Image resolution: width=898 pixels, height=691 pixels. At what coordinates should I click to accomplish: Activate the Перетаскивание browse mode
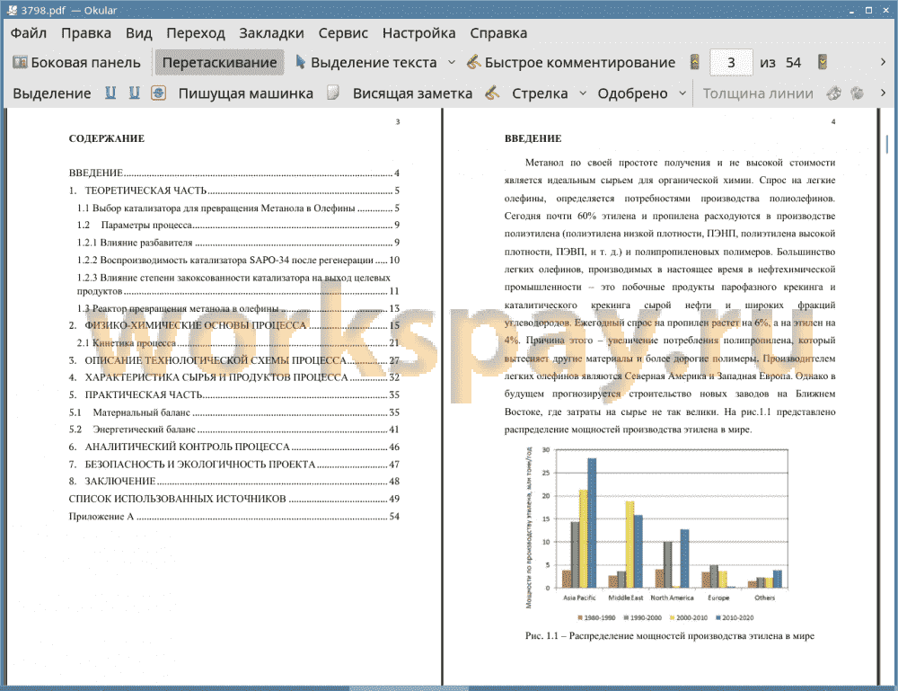coord(219,63)
